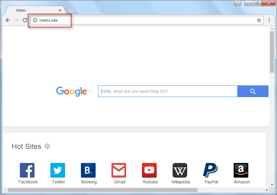Screen dimensions: 277x195
Task: Click the Hot Sites heading
Action: pos(27,146)
